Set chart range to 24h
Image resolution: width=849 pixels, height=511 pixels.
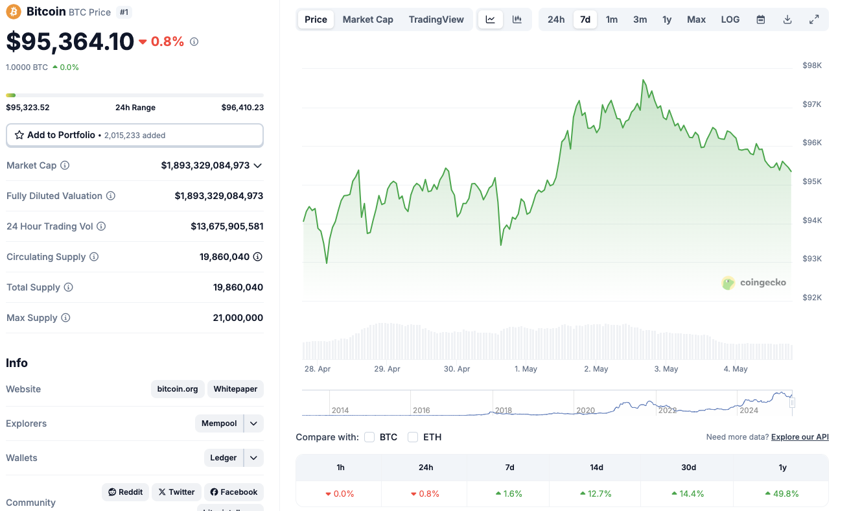point(556,19)
